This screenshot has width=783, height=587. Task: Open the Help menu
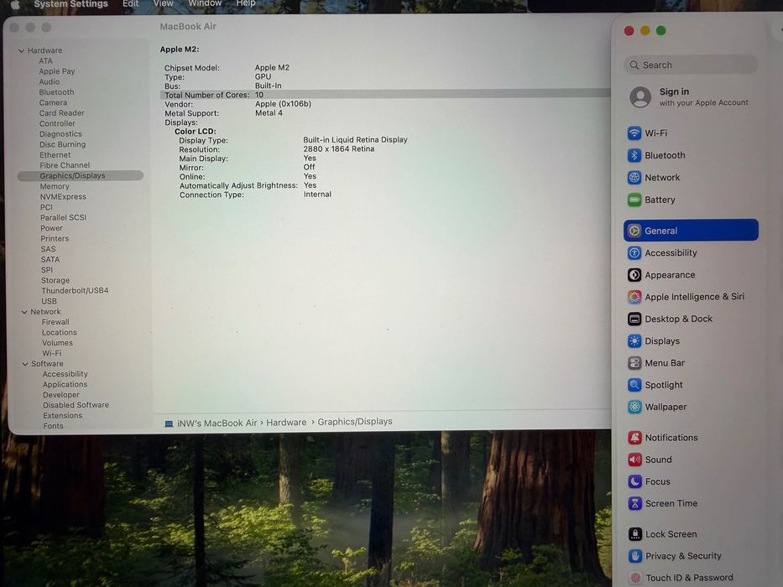246,3
